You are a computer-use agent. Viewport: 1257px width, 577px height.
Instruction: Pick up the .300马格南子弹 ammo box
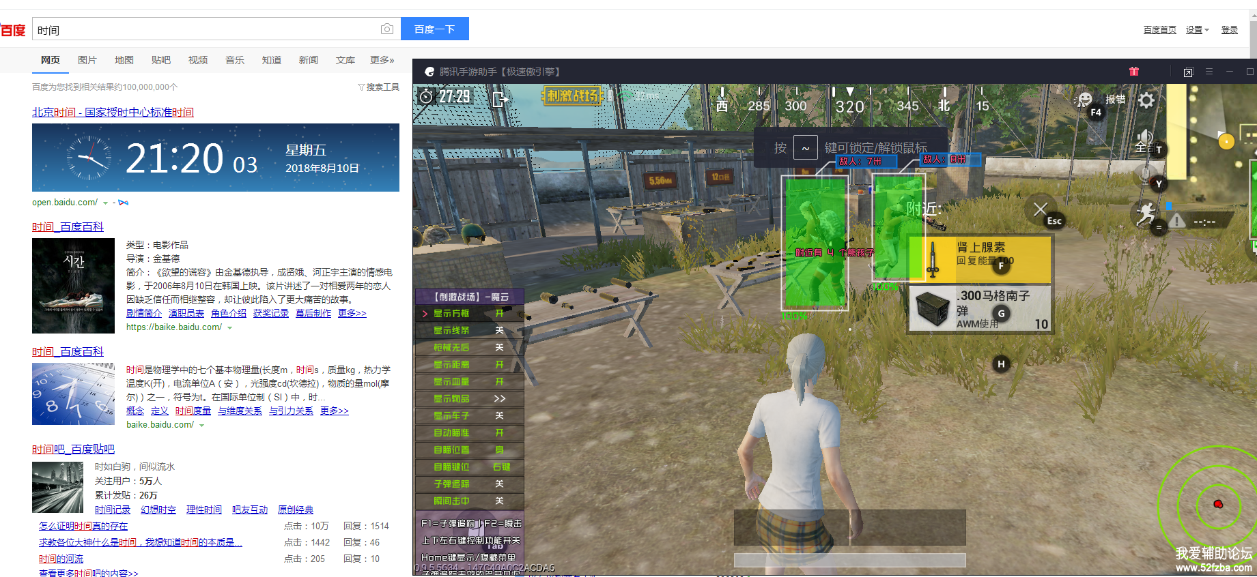980,309
